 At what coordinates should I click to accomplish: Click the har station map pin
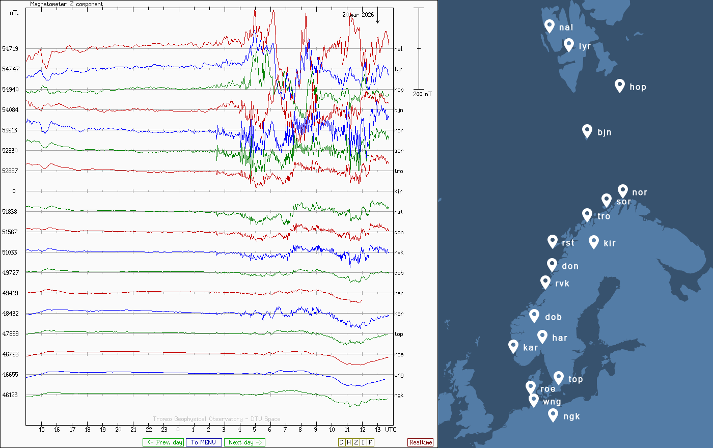tap(542, 337)
